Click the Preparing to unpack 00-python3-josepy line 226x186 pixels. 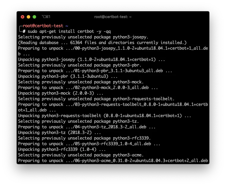coord(113,51)
